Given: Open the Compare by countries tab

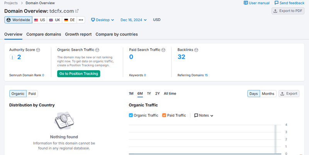Looking at the screenshot, I should 117,34.
